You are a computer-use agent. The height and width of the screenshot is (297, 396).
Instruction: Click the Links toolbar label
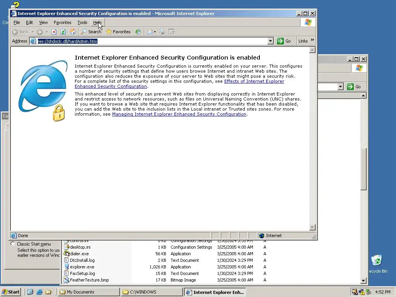tap(303, 41)
